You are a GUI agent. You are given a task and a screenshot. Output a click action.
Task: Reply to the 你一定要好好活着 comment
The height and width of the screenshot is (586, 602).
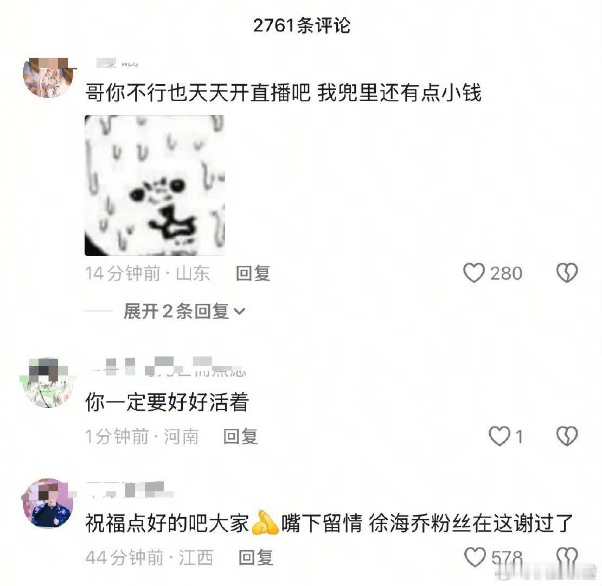(x=241, y=437)
